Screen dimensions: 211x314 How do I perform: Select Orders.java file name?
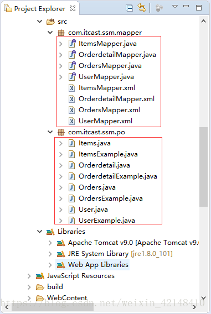[x=97, y=187]
